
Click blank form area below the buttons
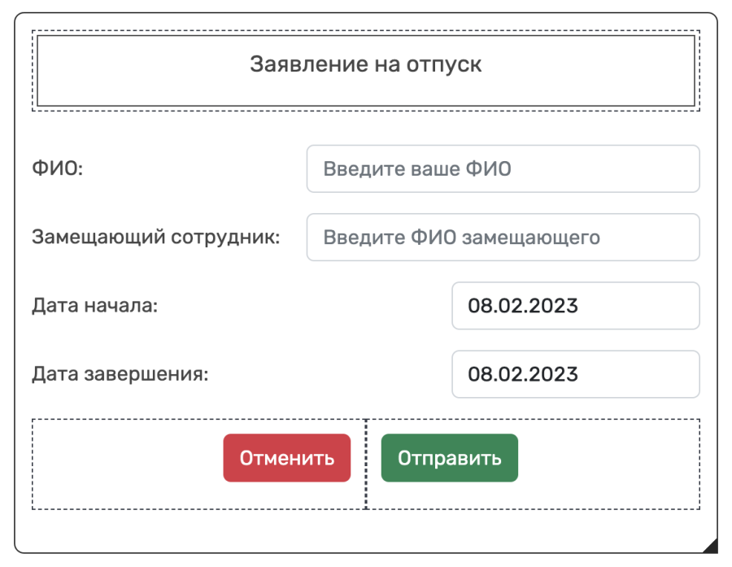tap(366, 530)
